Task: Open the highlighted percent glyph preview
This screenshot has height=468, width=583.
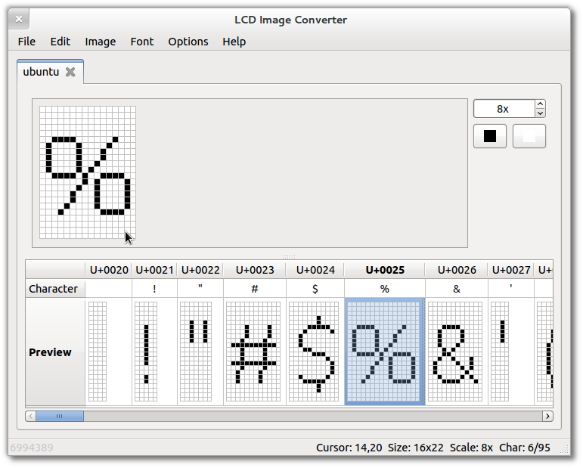Action: coord(385,352)
